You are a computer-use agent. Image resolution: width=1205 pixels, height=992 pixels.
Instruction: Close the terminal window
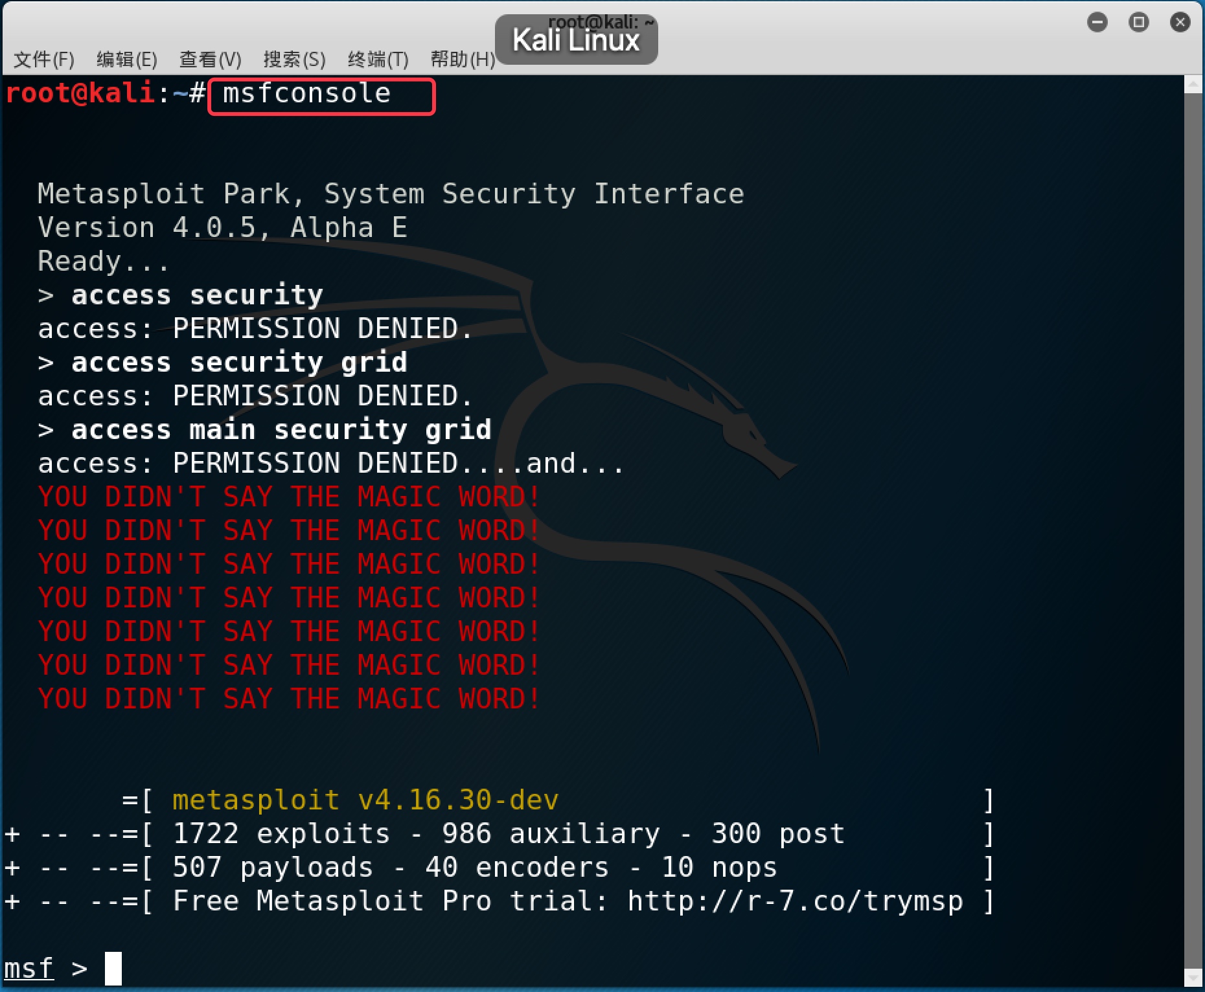click(1180, 23)
